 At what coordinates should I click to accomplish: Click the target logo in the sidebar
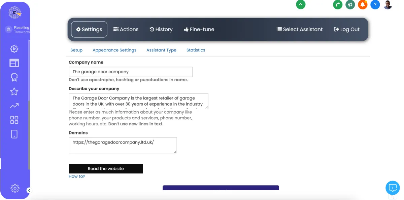click(x=15, y=13)
